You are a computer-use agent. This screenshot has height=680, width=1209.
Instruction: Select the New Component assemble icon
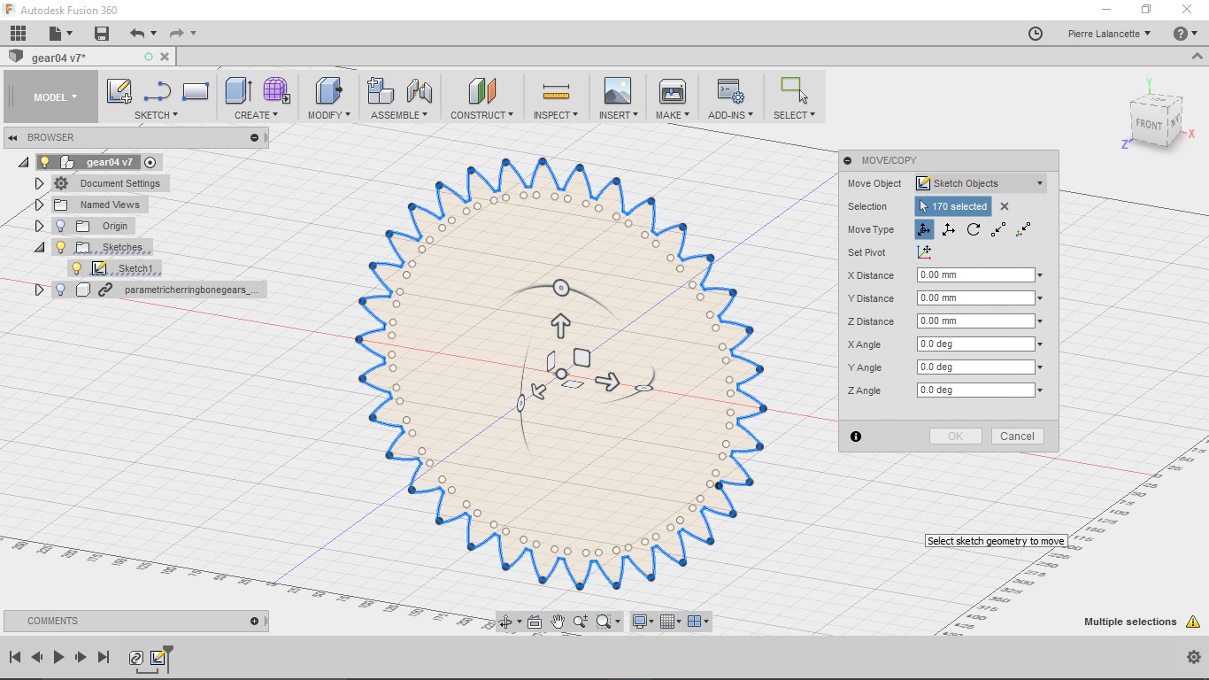(381, 90)
